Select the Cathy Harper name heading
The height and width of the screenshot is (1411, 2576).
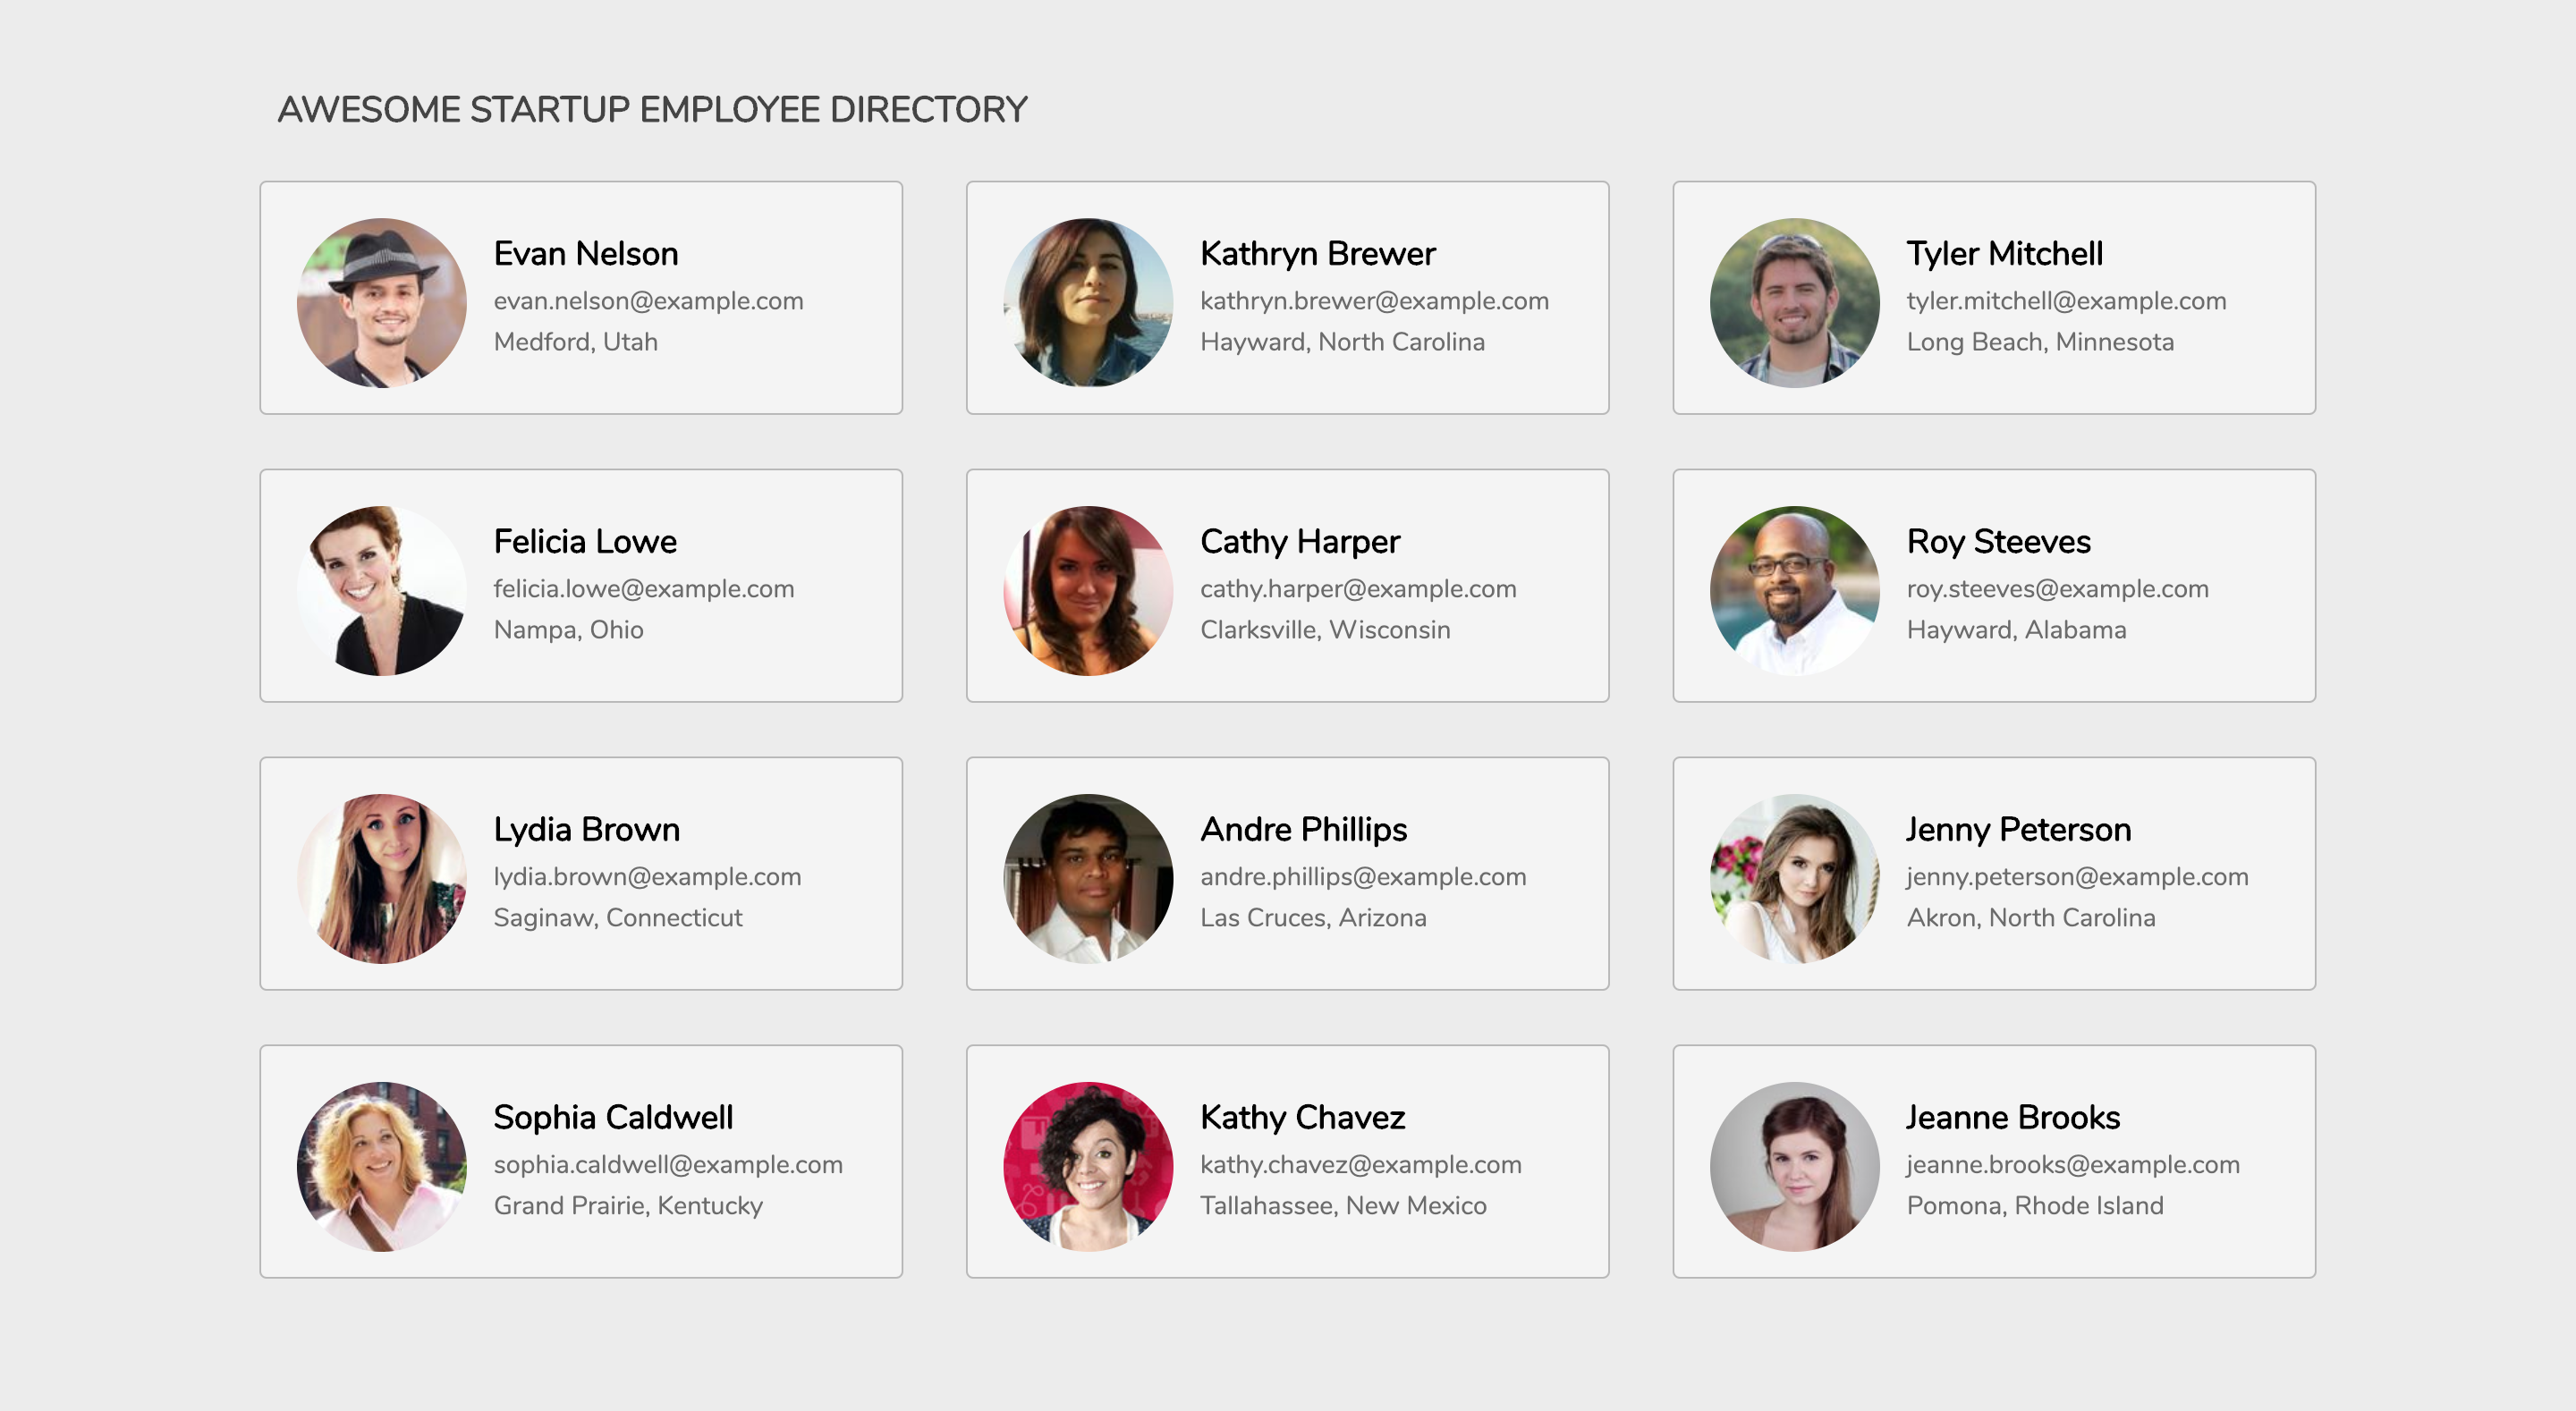(x=1300, y=542)
